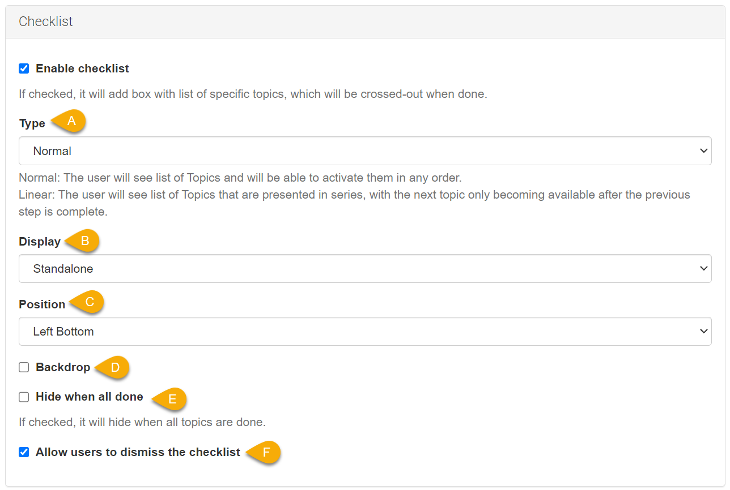This screenshot has height=490, width=730.
Task: Click the Position field label
Action: pos(42,304)
